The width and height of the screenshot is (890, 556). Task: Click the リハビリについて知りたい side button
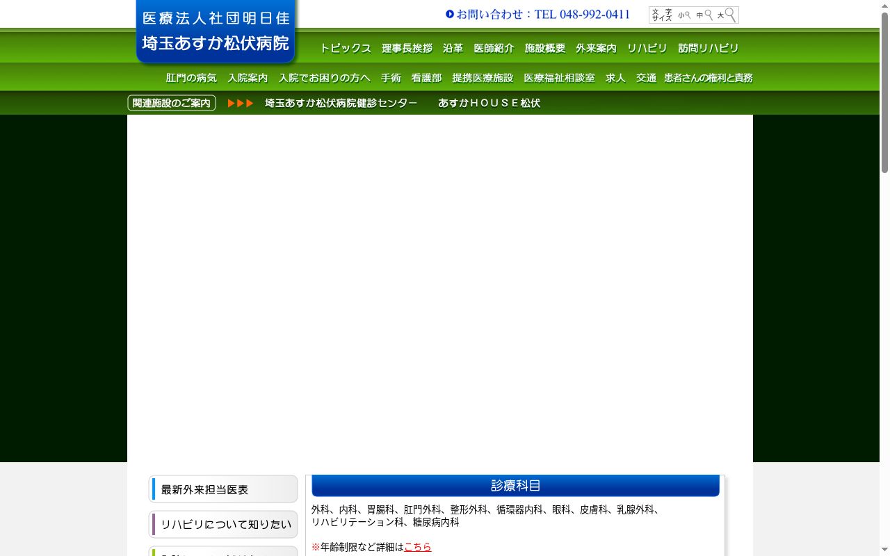click(223, 525)
